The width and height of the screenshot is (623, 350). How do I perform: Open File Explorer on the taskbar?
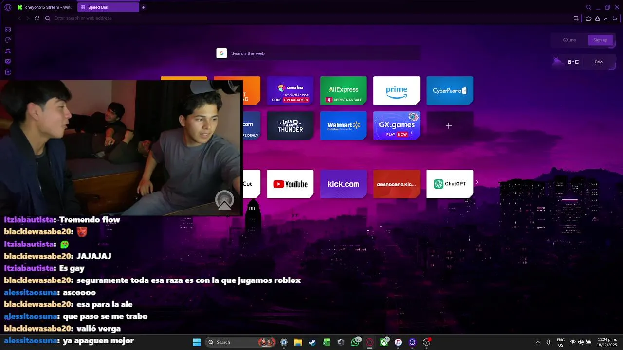pyautogui.click(x=298, y=342)
